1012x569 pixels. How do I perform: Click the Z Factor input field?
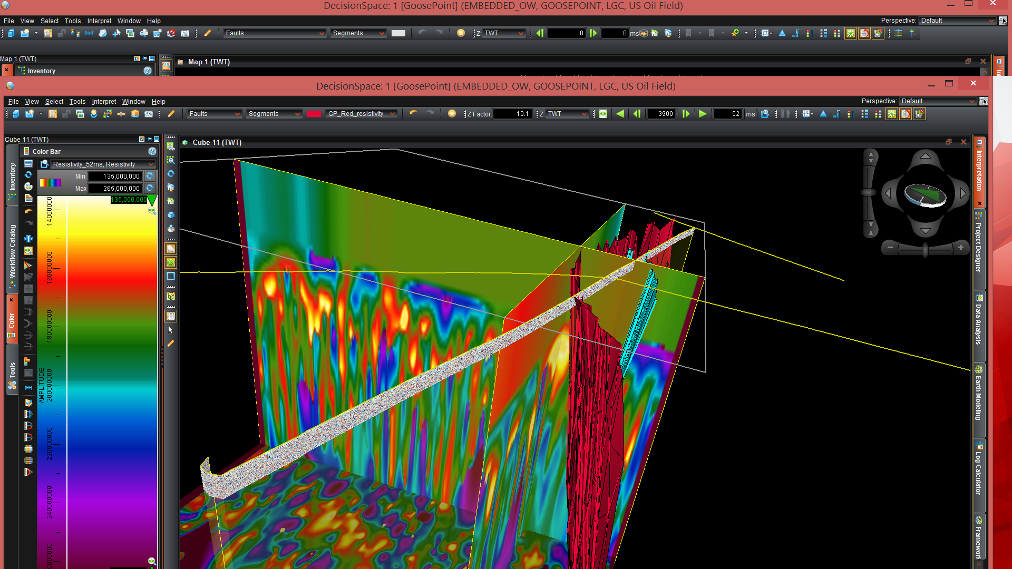513,114
